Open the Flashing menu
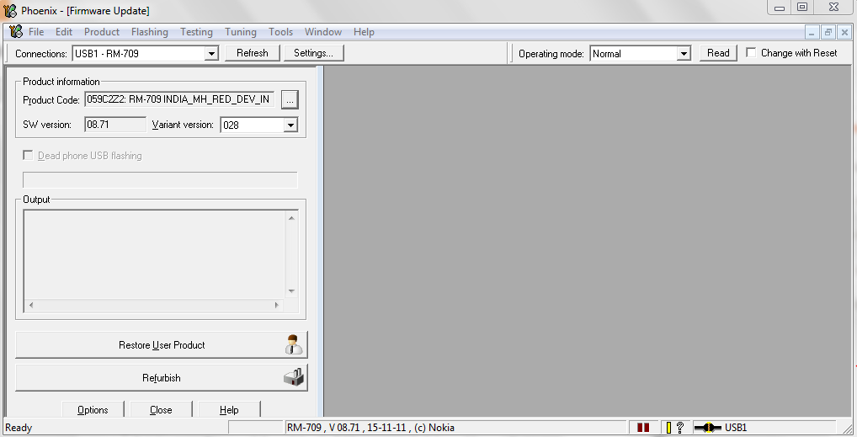 [x=150, y=32]
